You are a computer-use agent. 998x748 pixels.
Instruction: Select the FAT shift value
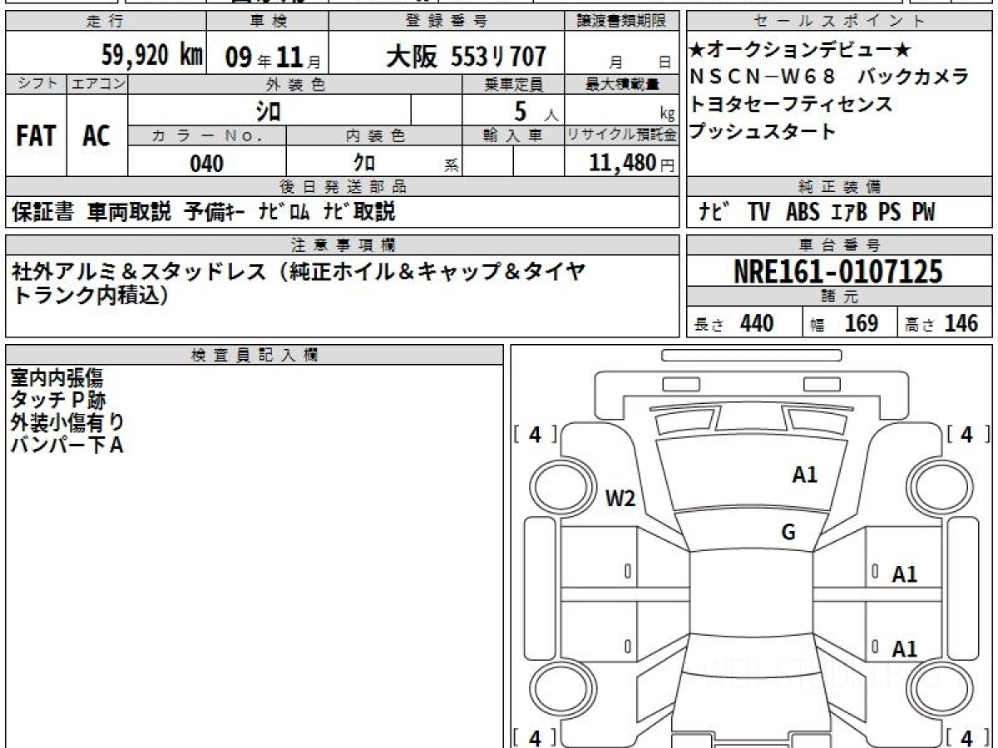tap(36, 136)
